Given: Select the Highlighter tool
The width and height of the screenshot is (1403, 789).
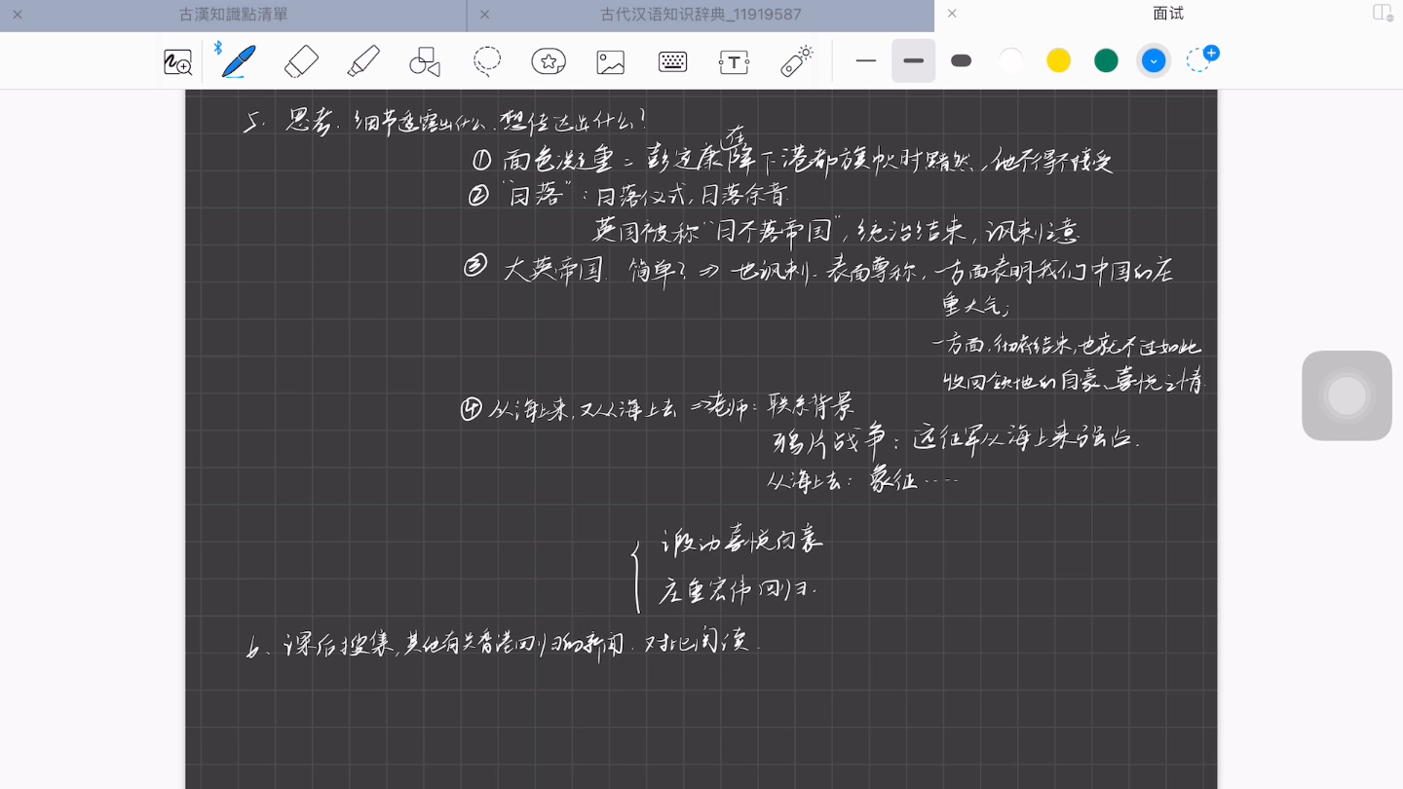Looking at the screenshot, I should point(363,61).
